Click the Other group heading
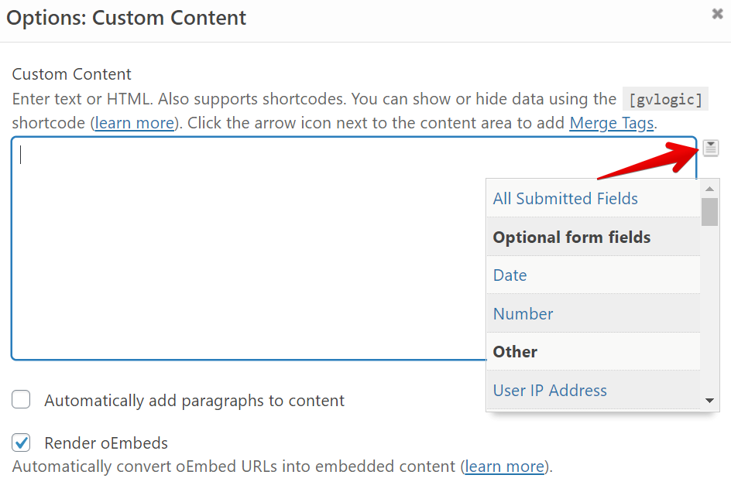 (x=516, y=352)
